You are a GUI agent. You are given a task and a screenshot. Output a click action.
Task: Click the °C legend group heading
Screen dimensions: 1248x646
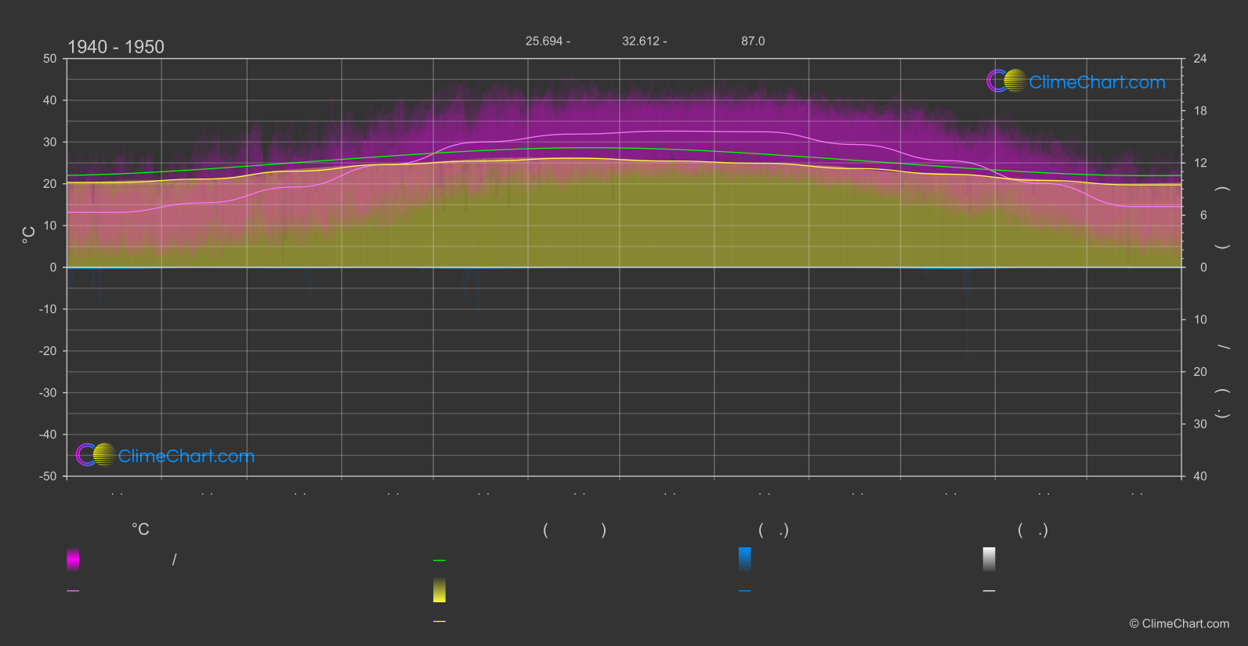(x=140, y=529)
